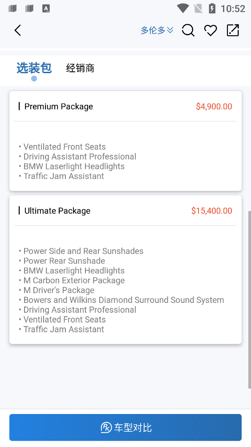Tap the first map notification icon
This screenshot has height=447, width=251.
(x=12, y=8)
